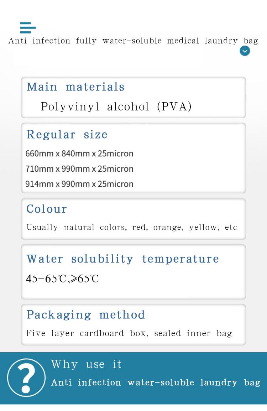Select the Polyvinyl alcohol (PVA) text
The height and width of the screenshot is (411, 267).
click(x=116, y=106)
